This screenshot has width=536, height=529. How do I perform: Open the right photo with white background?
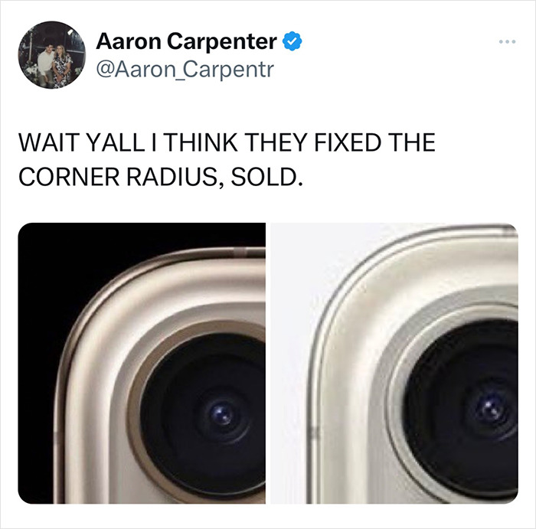click(394, 364)
